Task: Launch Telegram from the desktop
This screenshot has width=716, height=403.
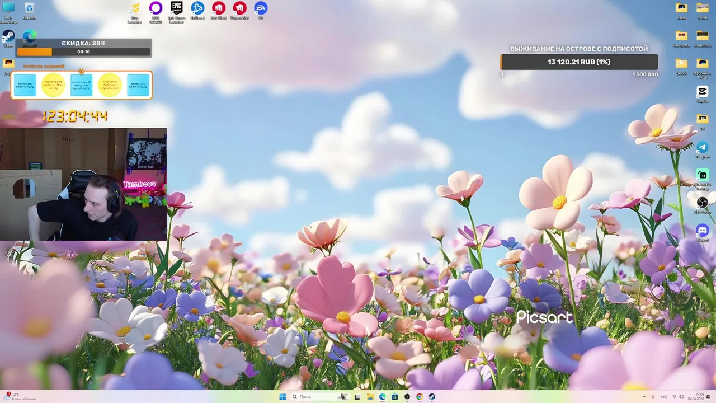Action: (703, 151)
